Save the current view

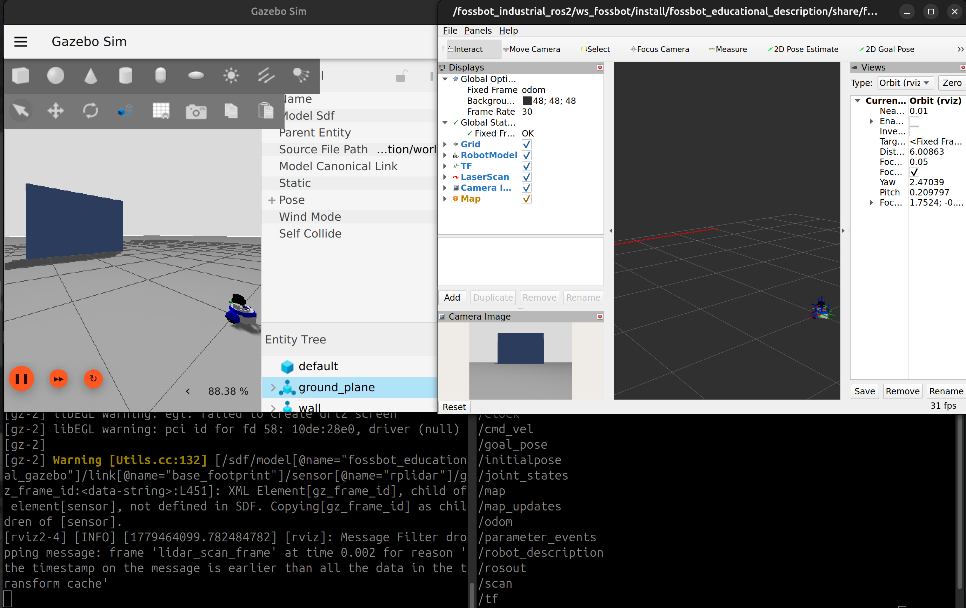[865, 391]
